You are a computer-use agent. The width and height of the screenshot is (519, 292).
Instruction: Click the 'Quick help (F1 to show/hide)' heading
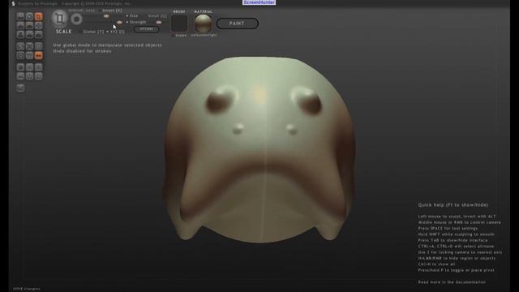click(x=453, y=205)
